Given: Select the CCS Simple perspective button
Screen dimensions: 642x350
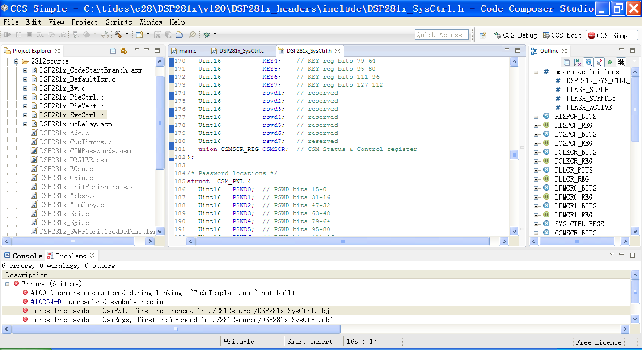Looking at the screenshot, I should coord(612,35).
